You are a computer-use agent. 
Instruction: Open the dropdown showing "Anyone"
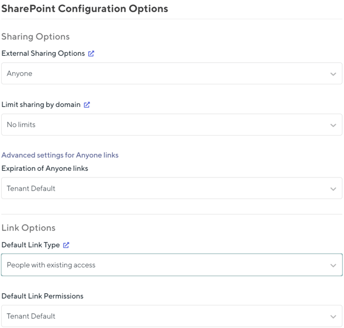click(165, 74)
